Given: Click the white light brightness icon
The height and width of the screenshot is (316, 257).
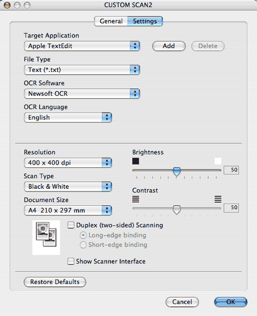Looking at the screenshot, I should [218, 161].
